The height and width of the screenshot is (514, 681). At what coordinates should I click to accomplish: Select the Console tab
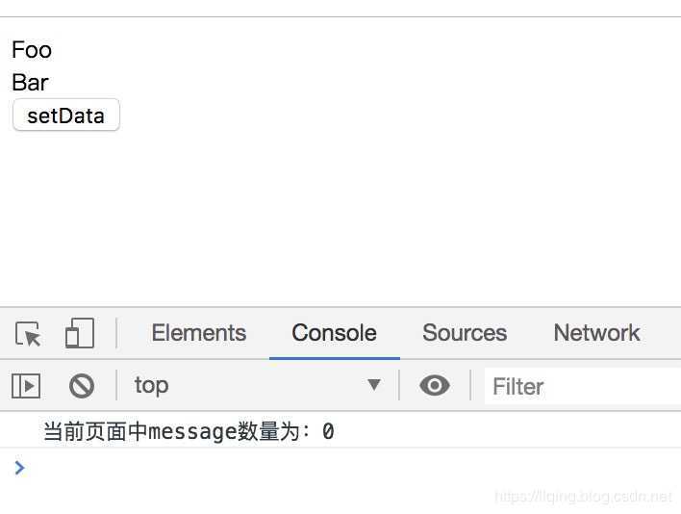point(334,333)
